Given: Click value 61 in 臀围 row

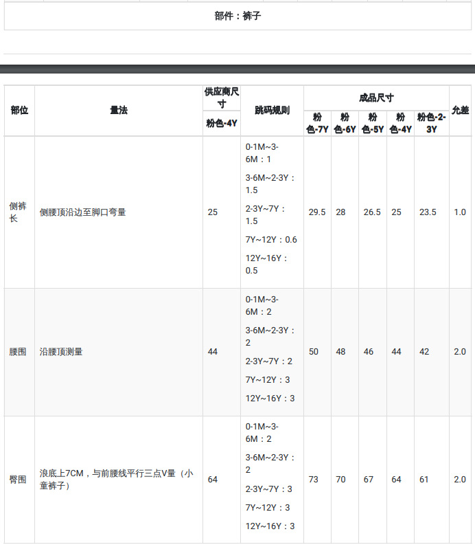Looking at the screenshot, I should (x=424, y=480).
